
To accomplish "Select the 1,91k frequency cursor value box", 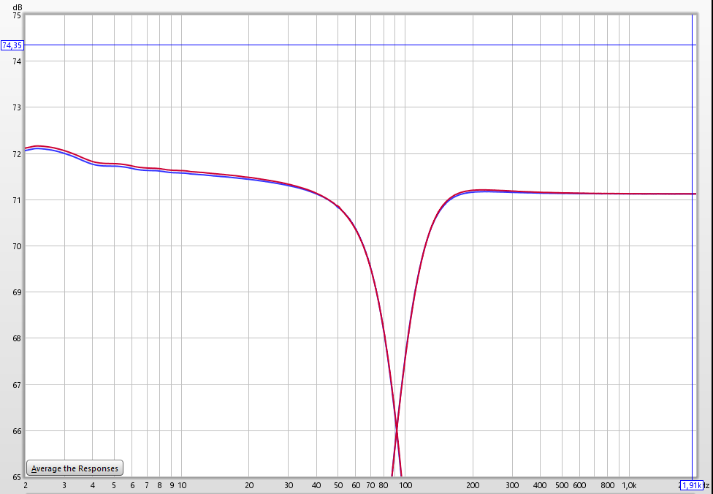I will pos(691,485).
